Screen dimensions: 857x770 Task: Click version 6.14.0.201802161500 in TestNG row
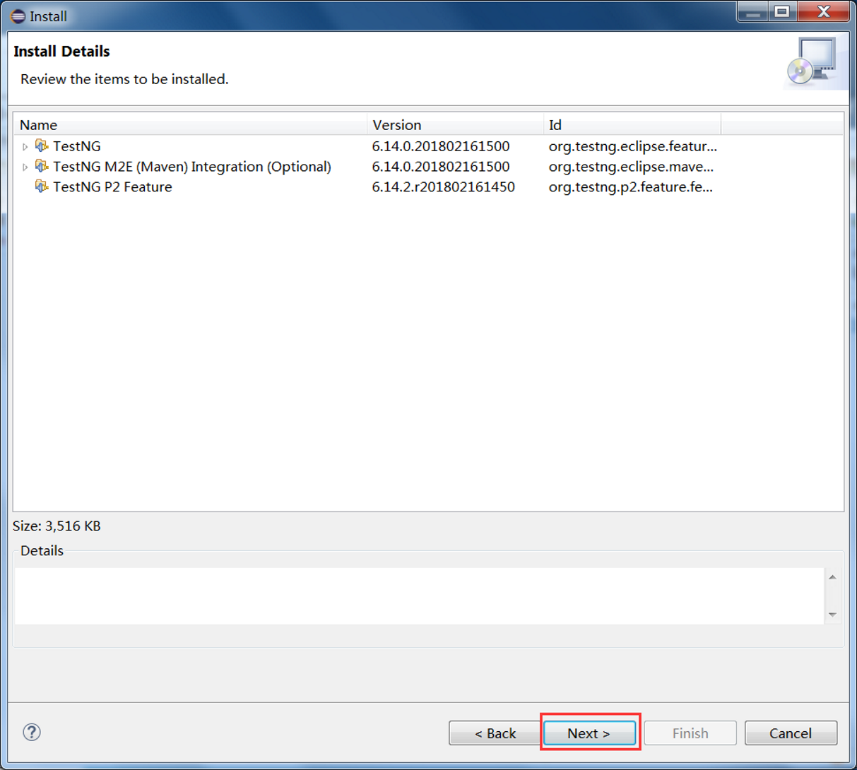click(x=441, y=146)
